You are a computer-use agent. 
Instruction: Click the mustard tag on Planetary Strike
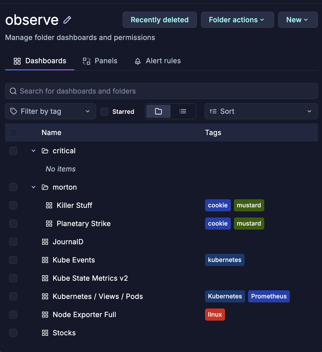pos(249,224)
